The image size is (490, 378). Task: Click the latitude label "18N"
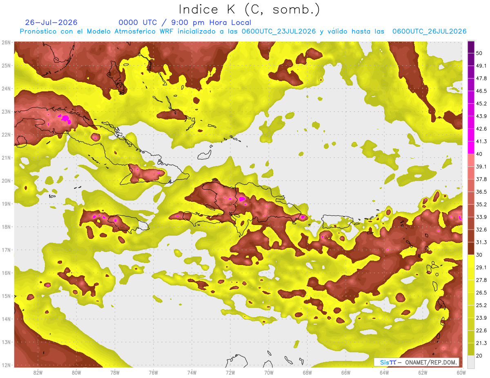point(7,227)
